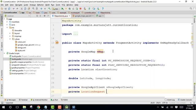
Task: Open the Refactor menu
Action: (40, 5)
